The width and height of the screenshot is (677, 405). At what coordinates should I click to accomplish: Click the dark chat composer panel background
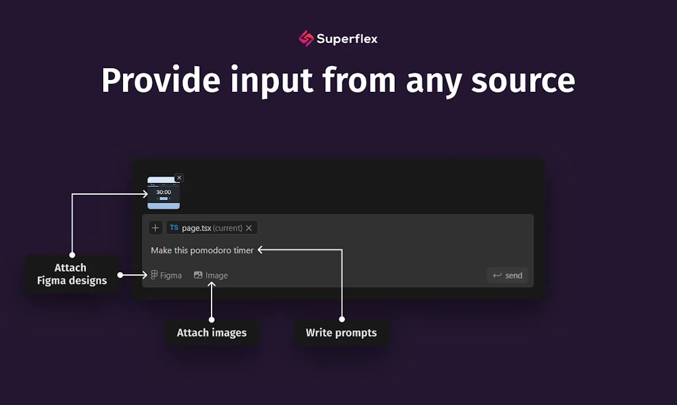(430, 185)
